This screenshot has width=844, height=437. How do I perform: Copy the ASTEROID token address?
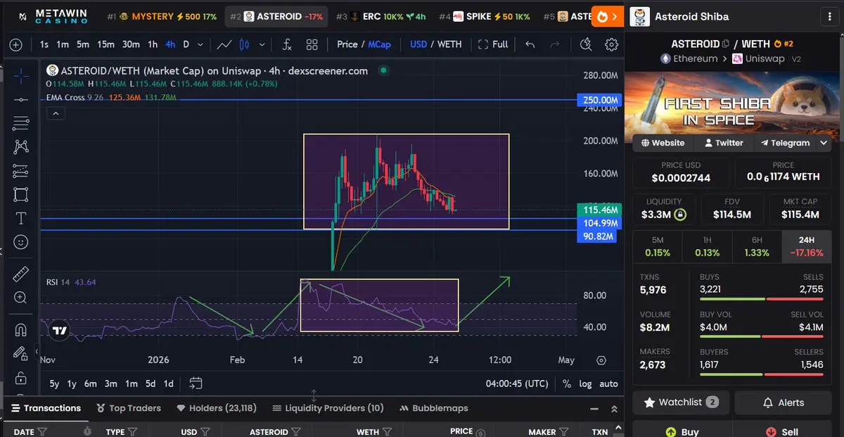coord(726,44)
